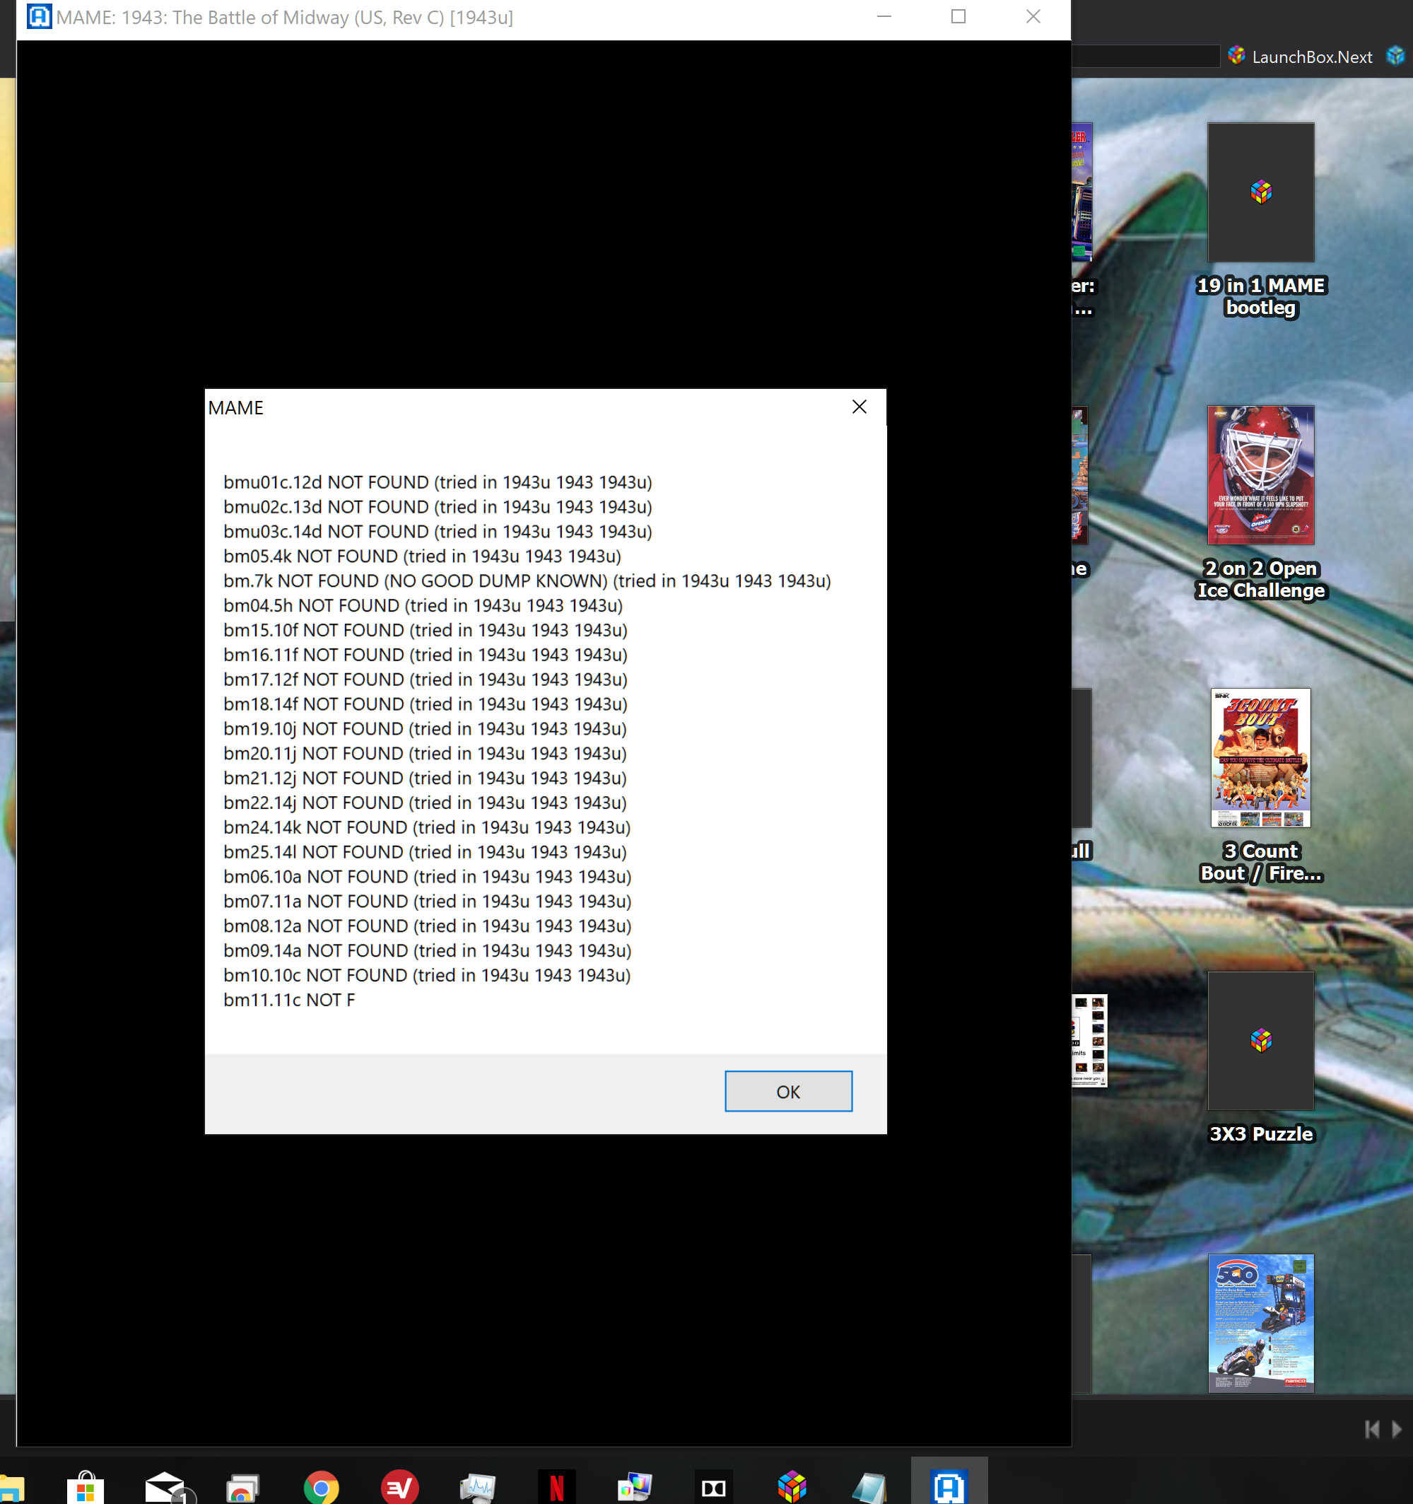1413x1504 pixels.
Task: Select the 19 in 1 MAME bootleg game
Action: click(x=1261, y=192)
